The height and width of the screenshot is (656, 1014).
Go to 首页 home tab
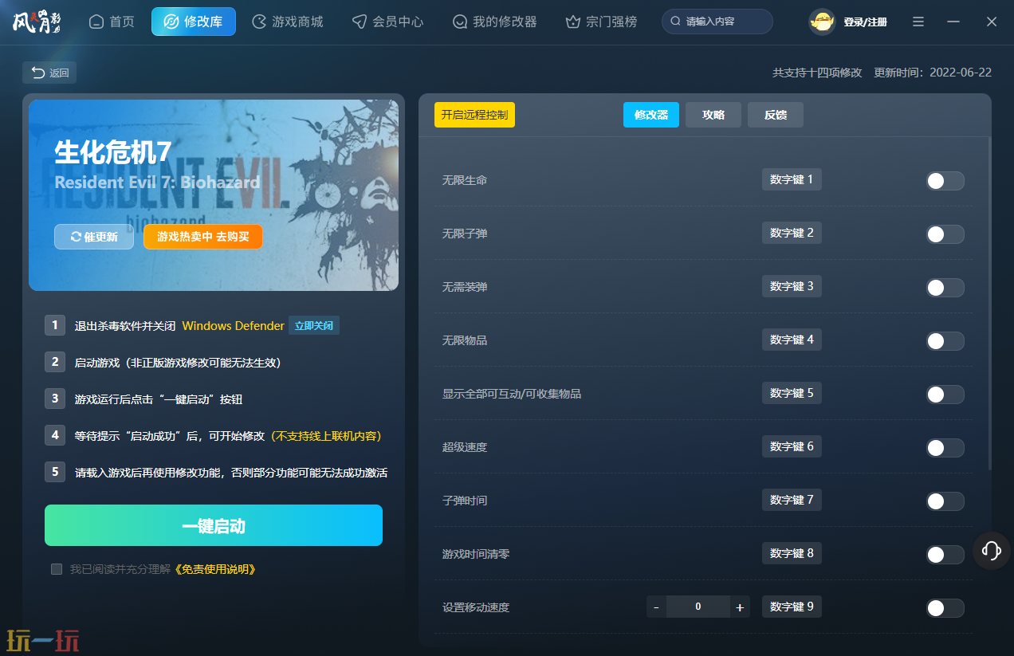(x=112, y=22)
